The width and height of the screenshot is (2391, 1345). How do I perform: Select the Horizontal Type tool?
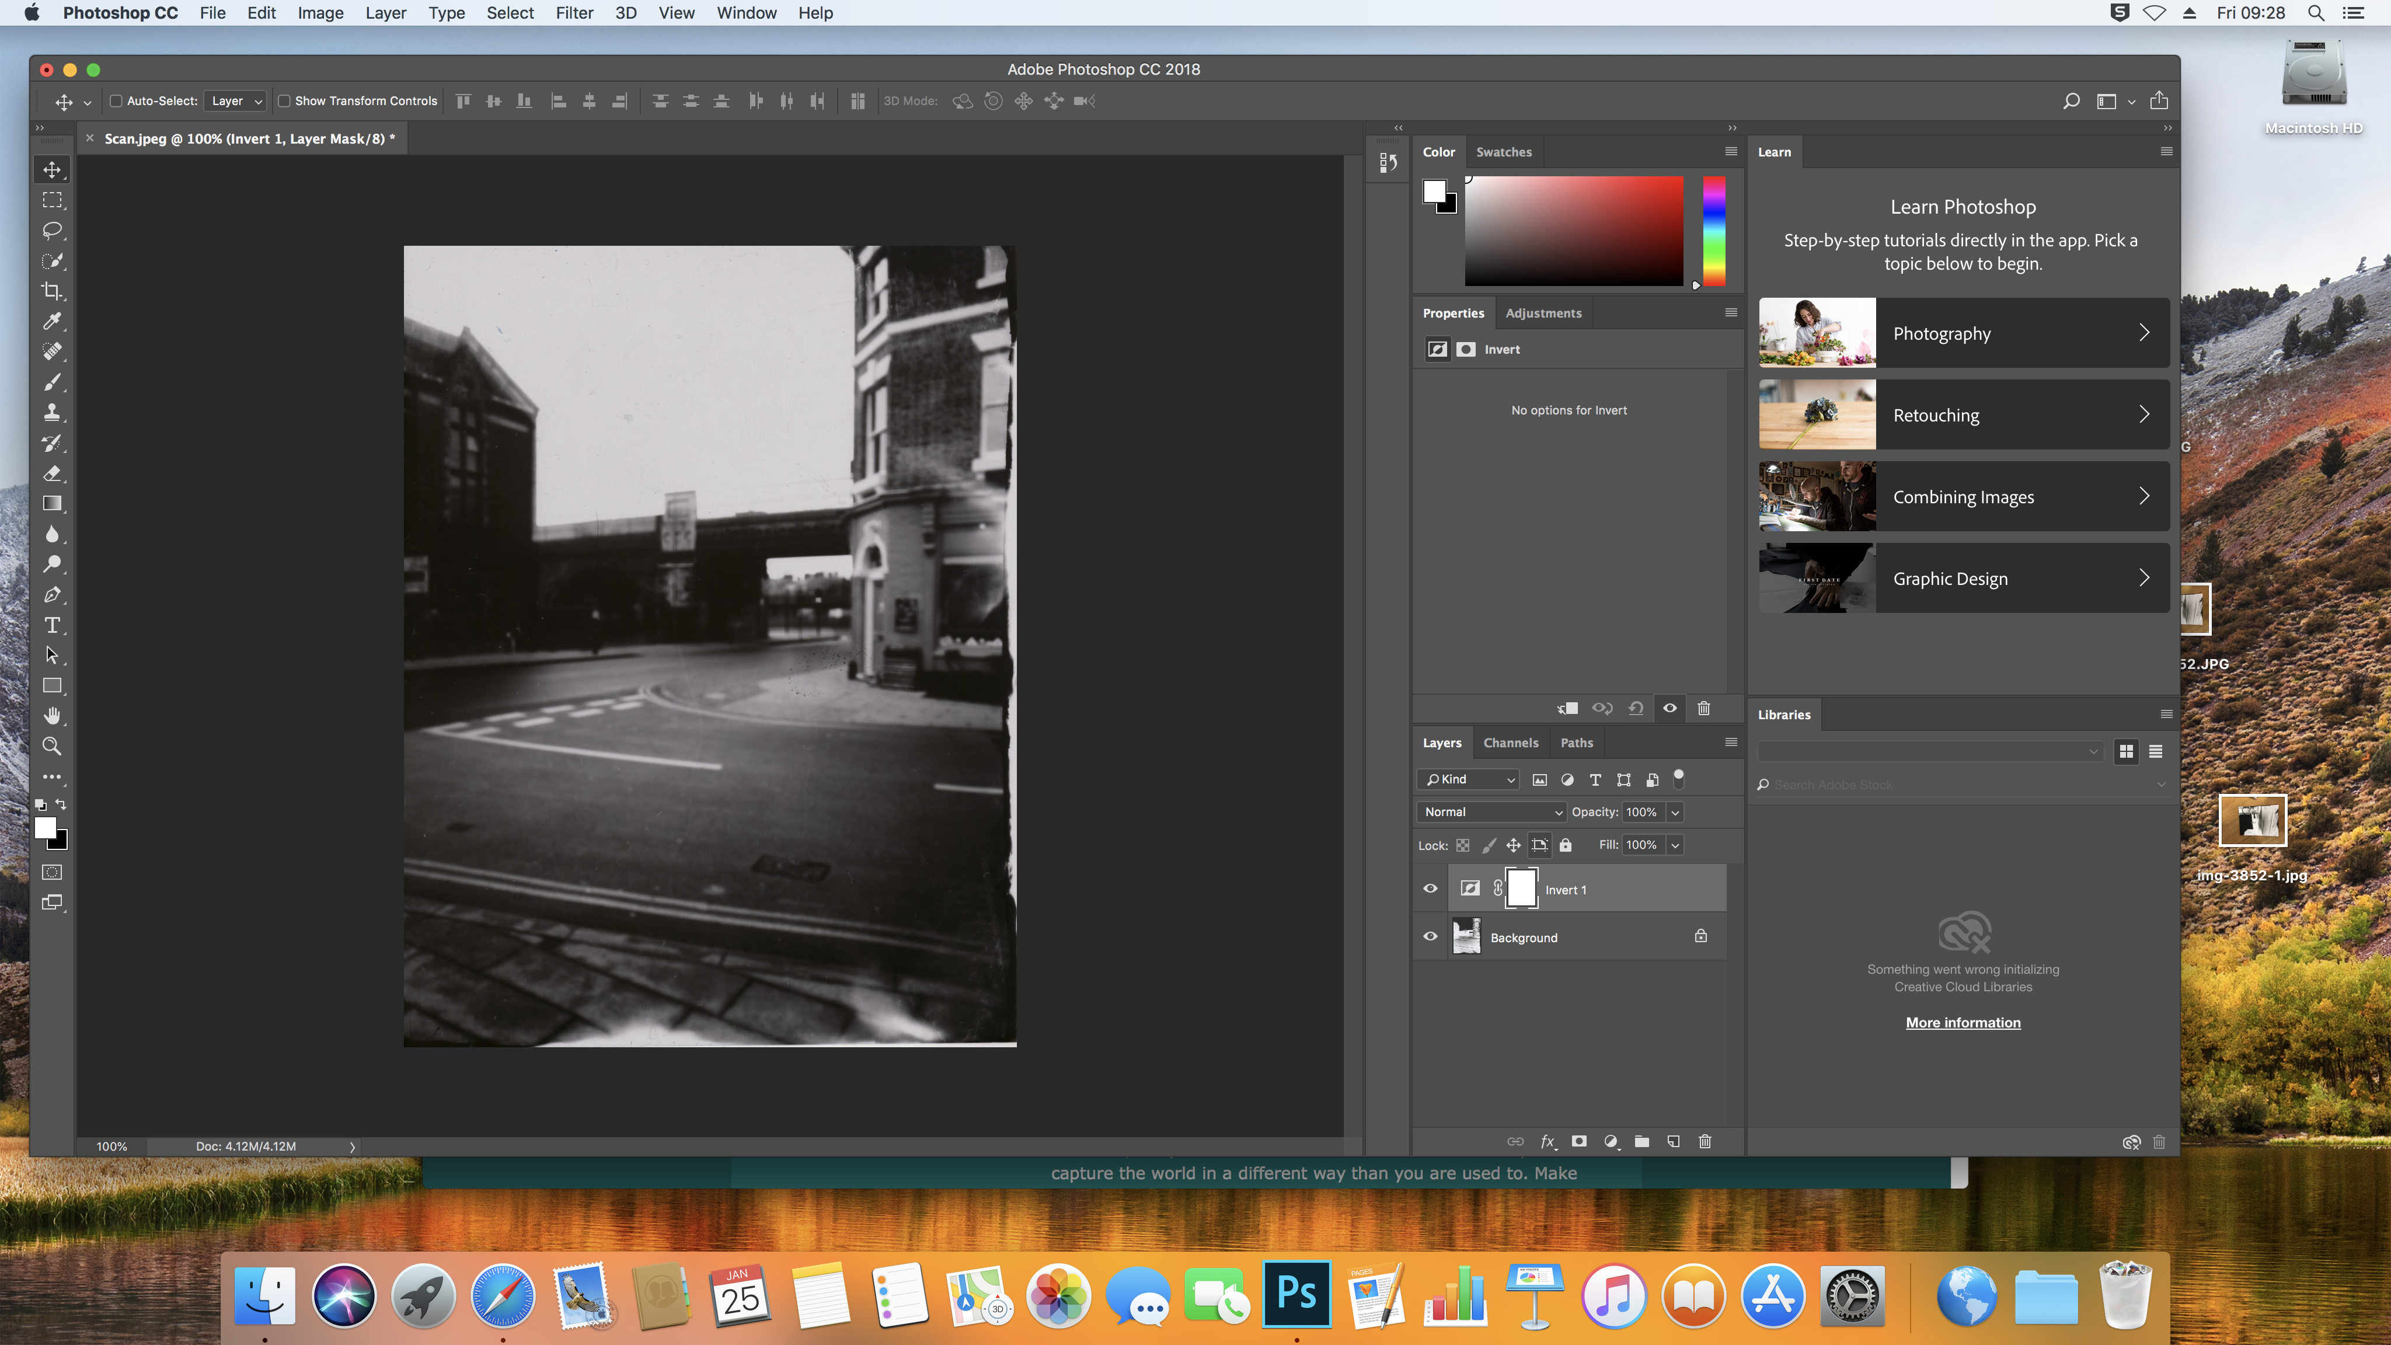52,625
